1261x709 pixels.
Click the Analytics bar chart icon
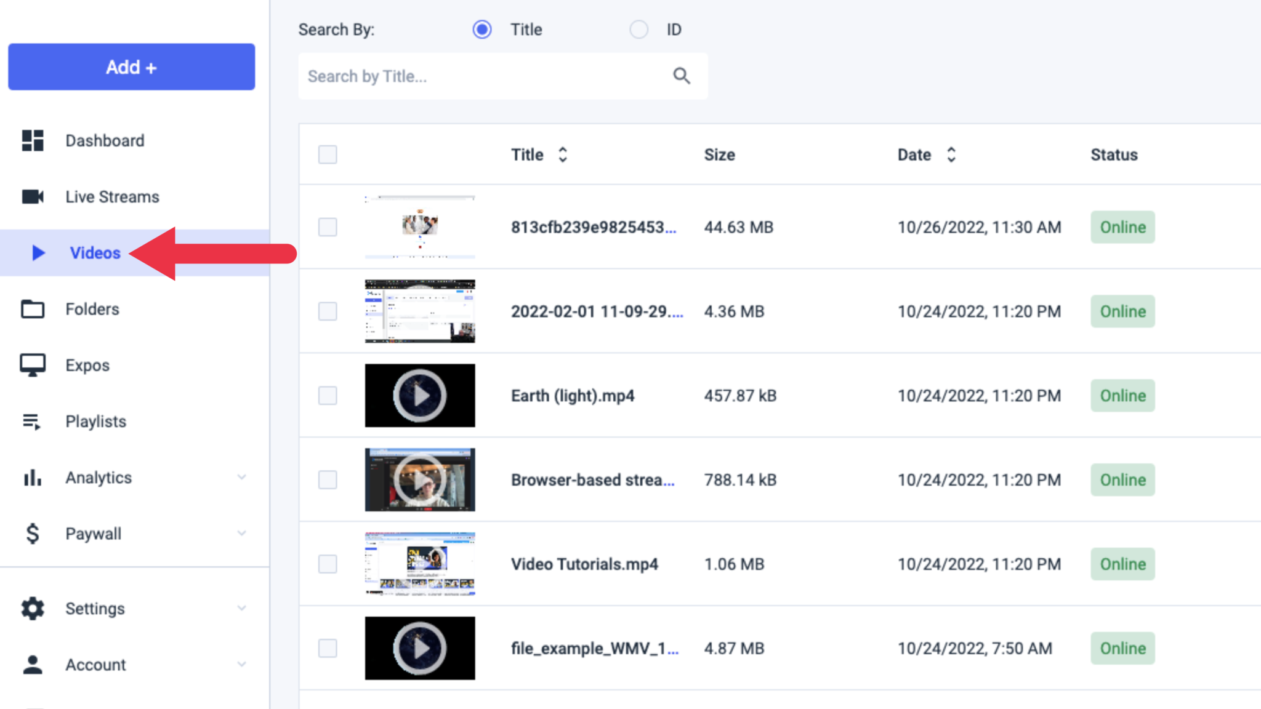pos(32,477)
